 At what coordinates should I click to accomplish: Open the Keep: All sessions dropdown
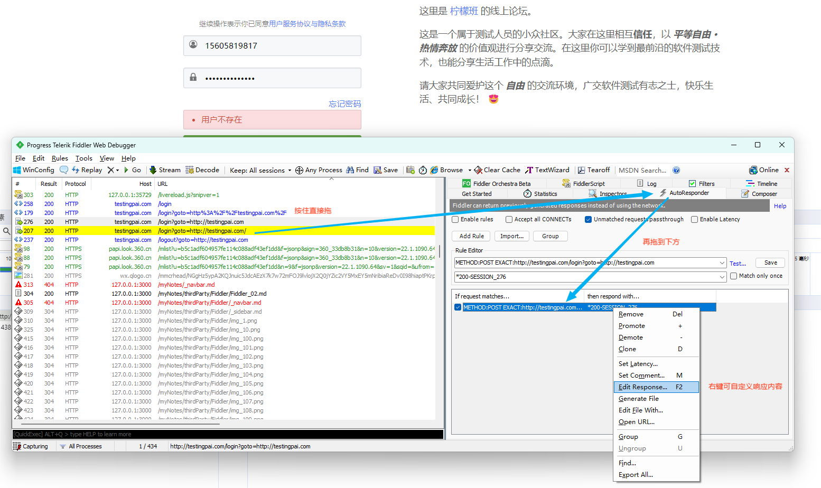(260, 170)
